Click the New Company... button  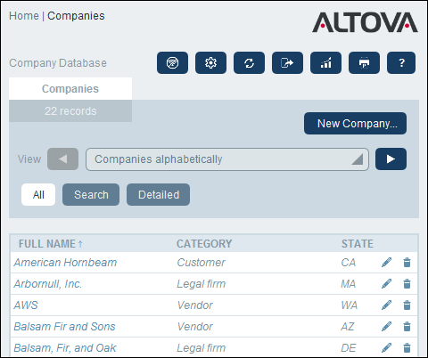point(356,123)
